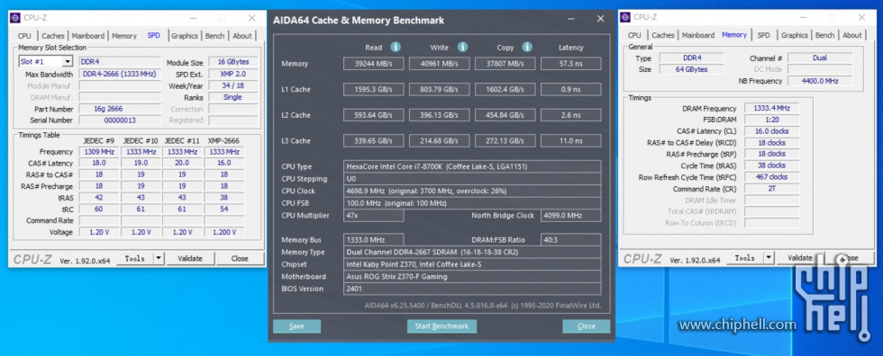Open Mainboard tab in SPD CPU-Z window
The width and height of the screenshot is (883, 356).
click(x=88, y=36)
